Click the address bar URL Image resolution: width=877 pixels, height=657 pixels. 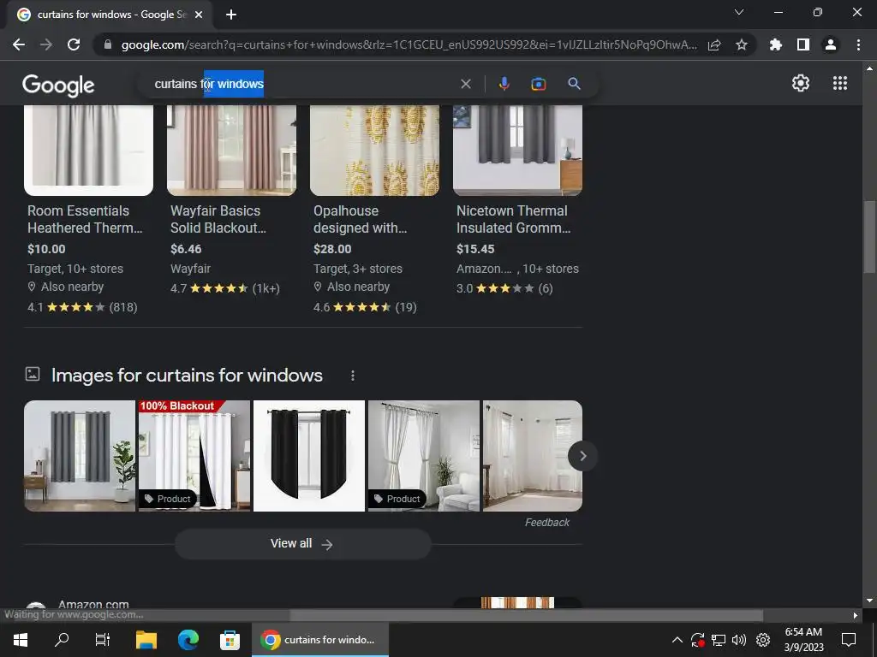[409, 44]
